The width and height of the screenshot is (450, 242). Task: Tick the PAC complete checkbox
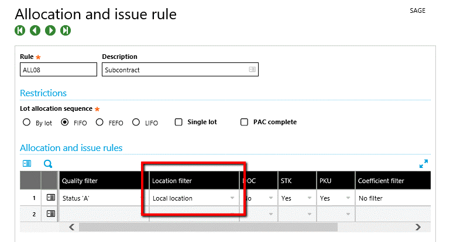coord(245,122)
